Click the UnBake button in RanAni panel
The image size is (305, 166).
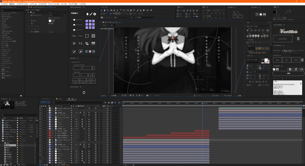295,60
